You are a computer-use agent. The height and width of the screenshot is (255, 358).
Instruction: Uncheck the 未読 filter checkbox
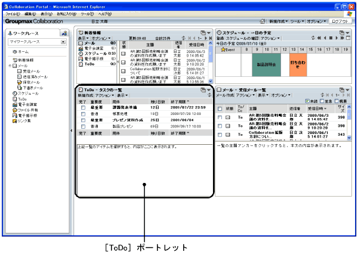(307, 101)
